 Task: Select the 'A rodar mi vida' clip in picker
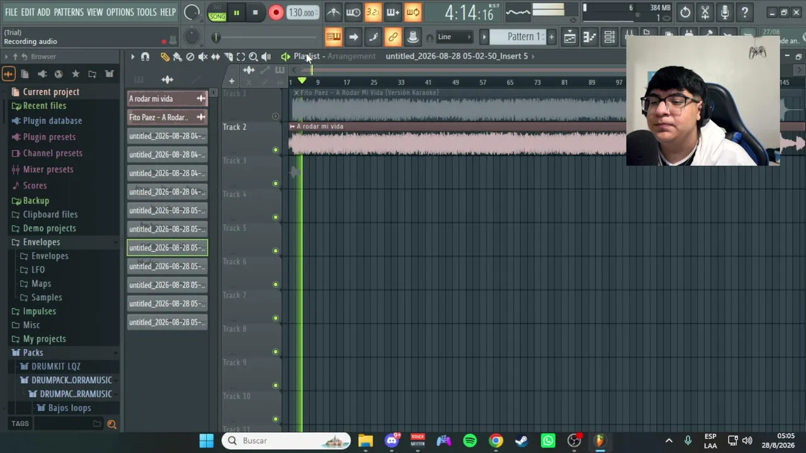click(x=167, y=99)
